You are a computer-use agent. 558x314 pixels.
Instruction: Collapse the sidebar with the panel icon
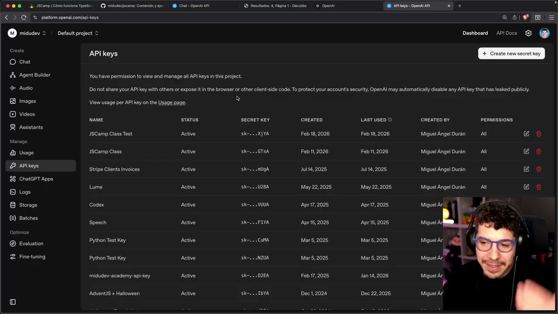click(x=13, y=302)
